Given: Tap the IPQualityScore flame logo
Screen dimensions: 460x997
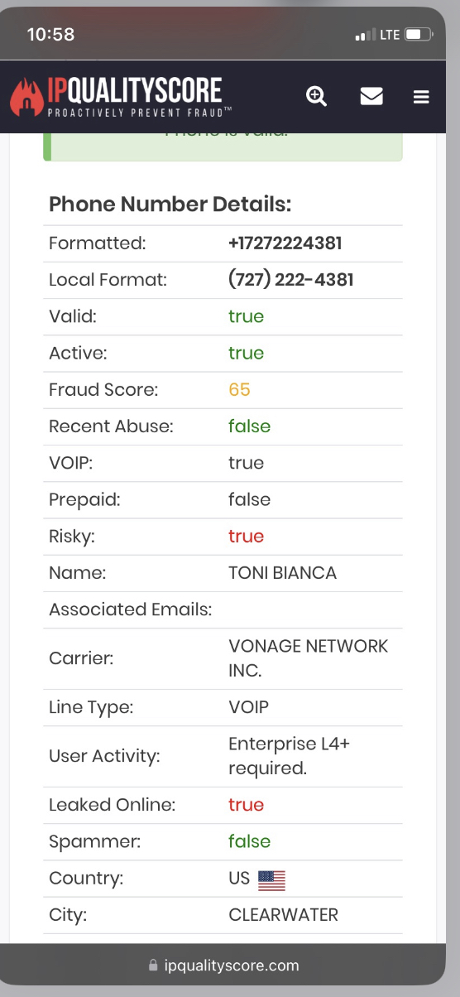Looking at the screenshot, I should [x=26, y=96].
